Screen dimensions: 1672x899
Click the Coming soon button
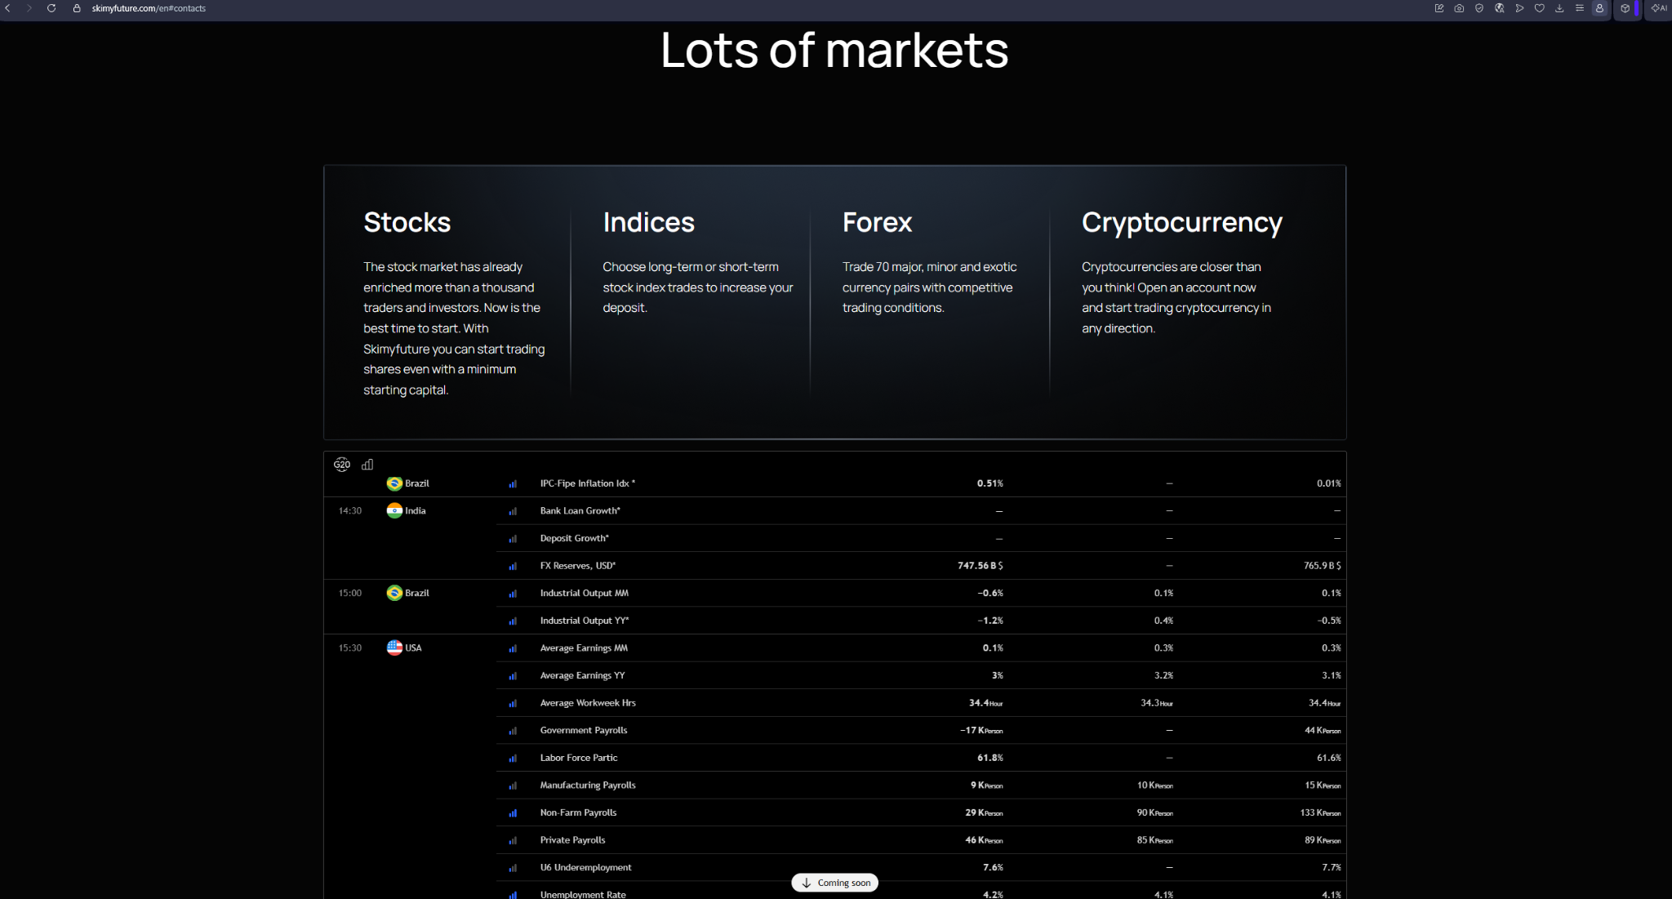coord(835,883)
